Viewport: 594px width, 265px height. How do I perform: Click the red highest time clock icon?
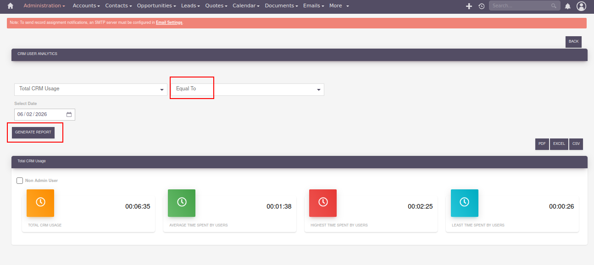tap(323, 203)
